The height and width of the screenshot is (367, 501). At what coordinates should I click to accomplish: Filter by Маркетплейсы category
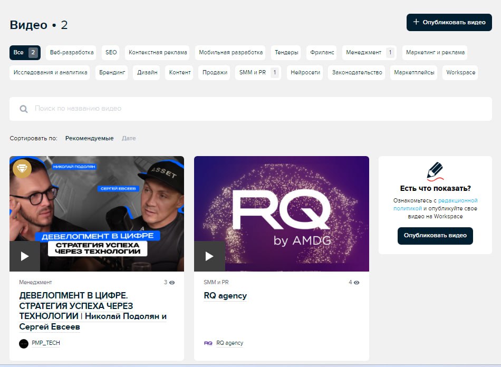(414, 73)
